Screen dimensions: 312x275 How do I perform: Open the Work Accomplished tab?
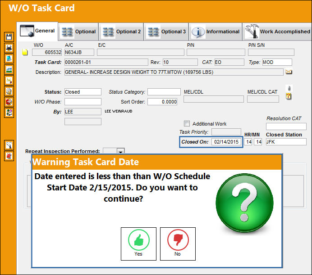(x=277, y=32)
